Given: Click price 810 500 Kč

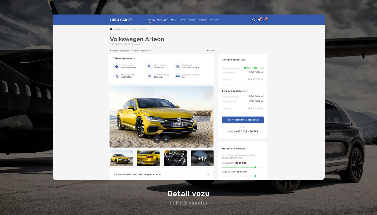Looking at the screenshot, I should point(256,101).
